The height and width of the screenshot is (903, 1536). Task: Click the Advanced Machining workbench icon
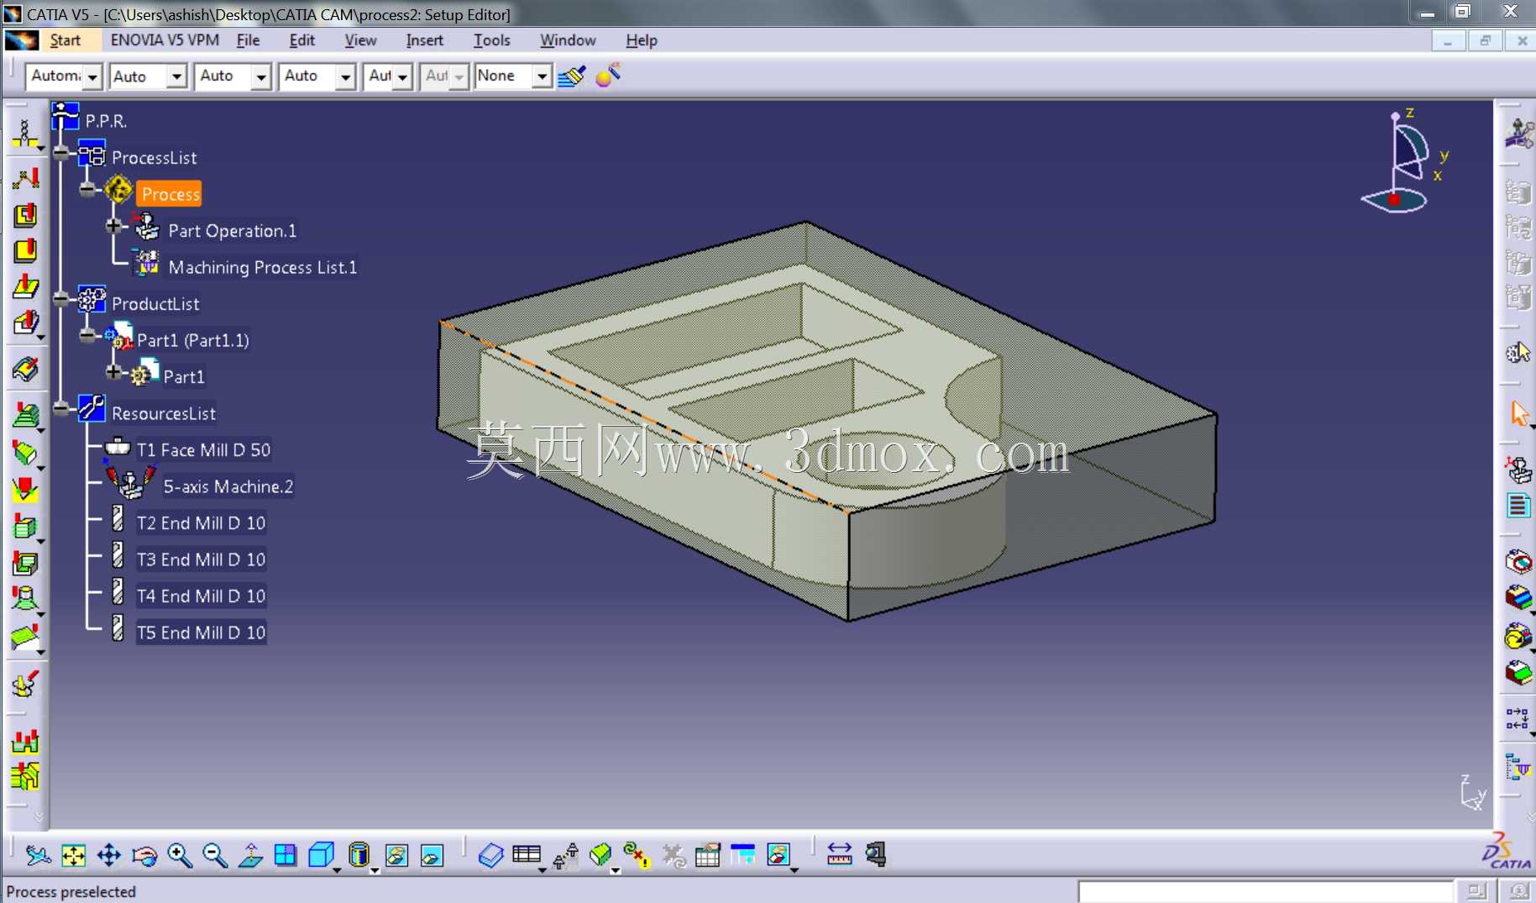[x=1518, y=133]
